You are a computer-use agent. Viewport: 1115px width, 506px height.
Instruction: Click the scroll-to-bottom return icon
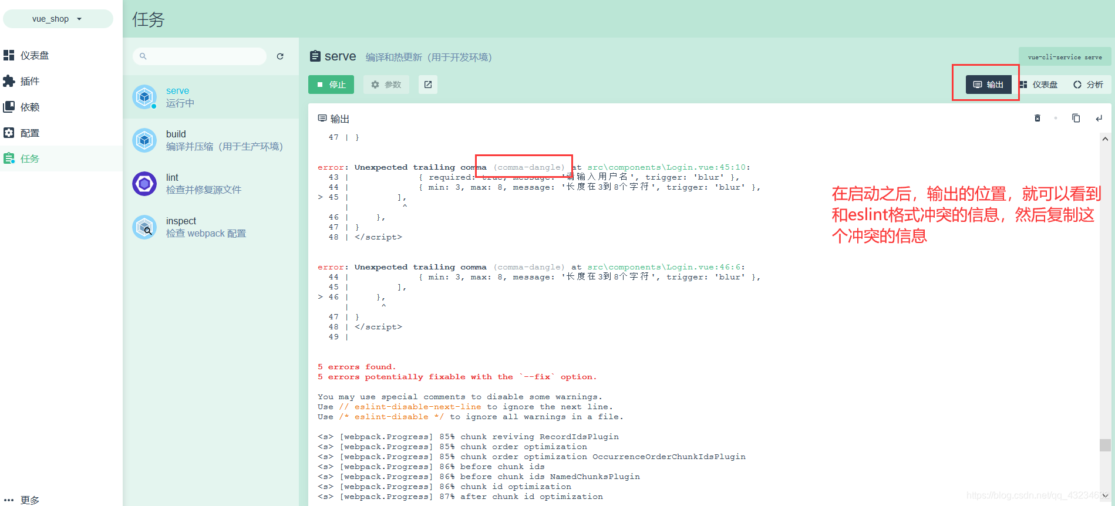point(1099,118)
